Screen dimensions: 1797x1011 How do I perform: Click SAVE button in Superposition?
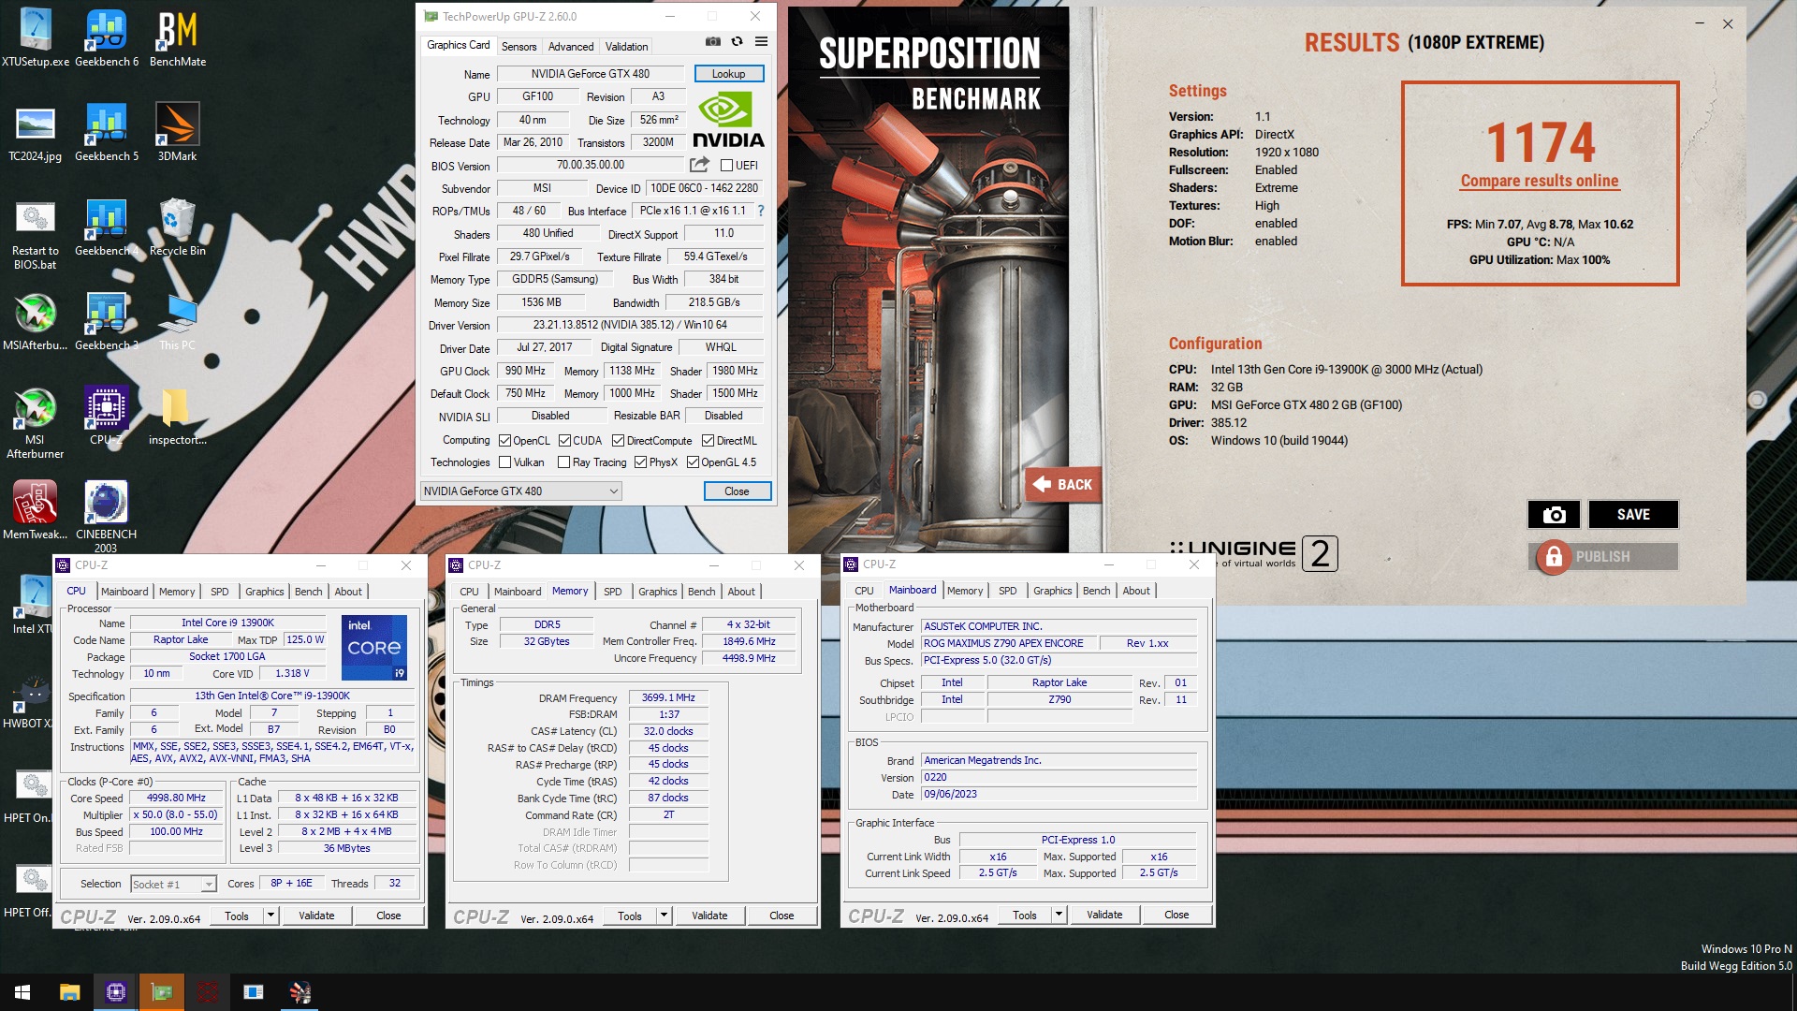pyautogui.click(x=1633, y=515)
